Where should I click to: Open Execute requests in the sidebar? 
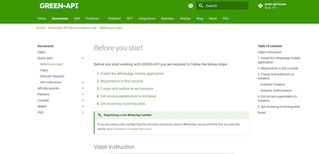(x=52, y=76)
